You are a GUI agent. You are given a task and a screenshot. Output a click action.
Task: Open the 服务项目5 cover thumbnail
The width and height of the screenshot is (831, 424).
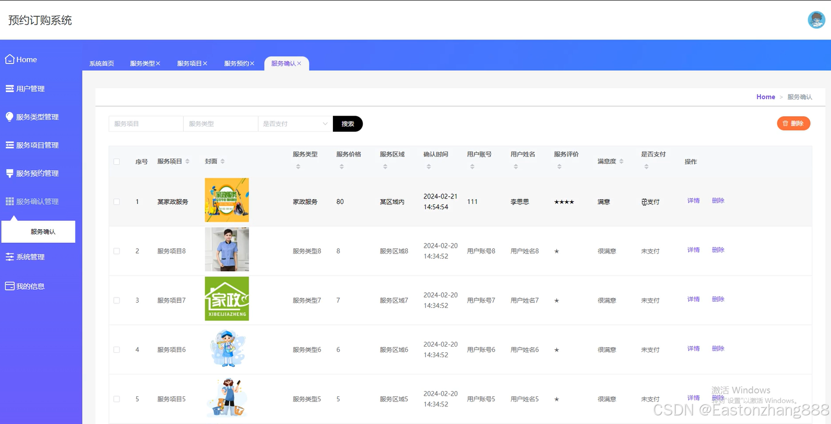(x=227, y=397)
